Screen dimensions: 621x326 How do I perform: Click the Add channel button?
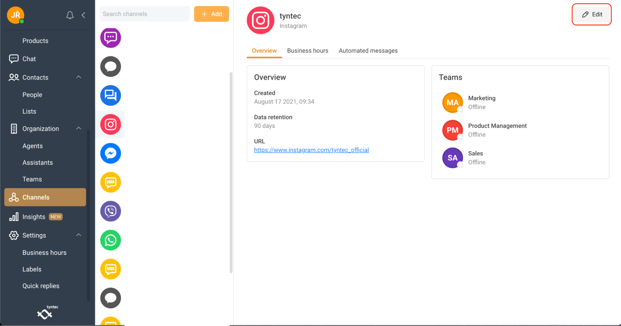pos(212,14)
